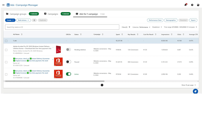Click Campaigns 1 selected badge
Image resolution: width=202 pixels, height=114 pixels.
[x=66, y=14]
